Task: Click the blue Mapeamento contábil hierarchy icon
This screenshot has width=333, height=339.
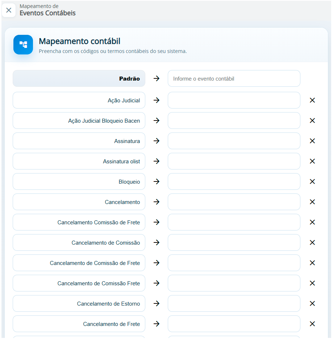Action: click(x=23, y=45)
